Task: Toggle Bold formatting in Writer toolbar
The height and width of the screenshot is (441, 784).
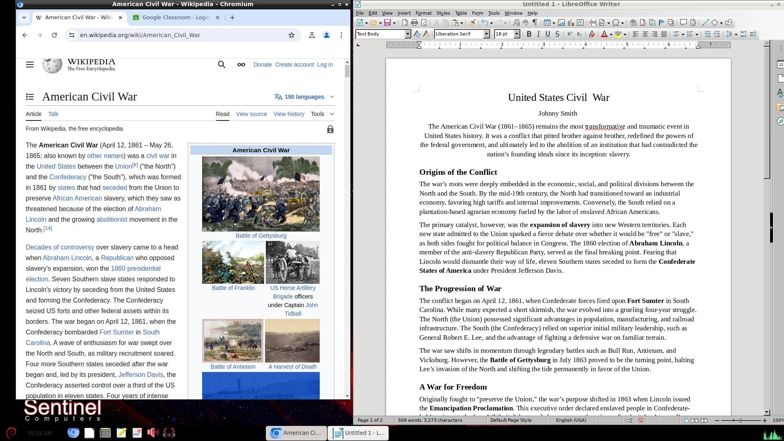Action: coord(529,34)
